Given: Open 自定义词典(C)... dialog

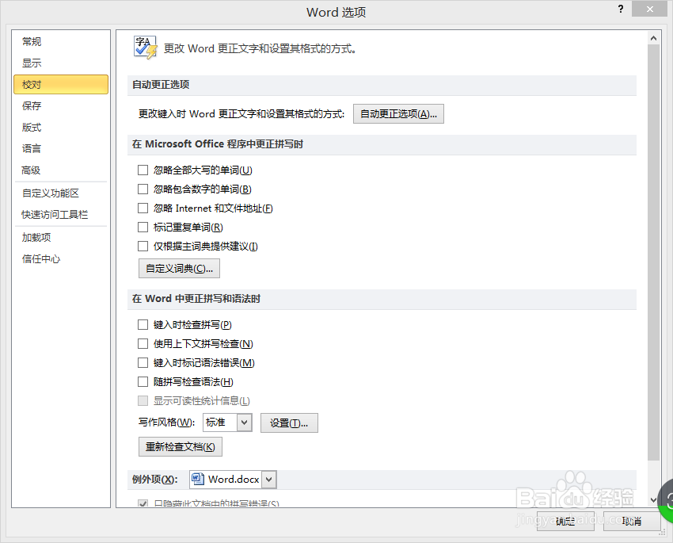Looking at the screenshot, I should click(x=180, y=269).
